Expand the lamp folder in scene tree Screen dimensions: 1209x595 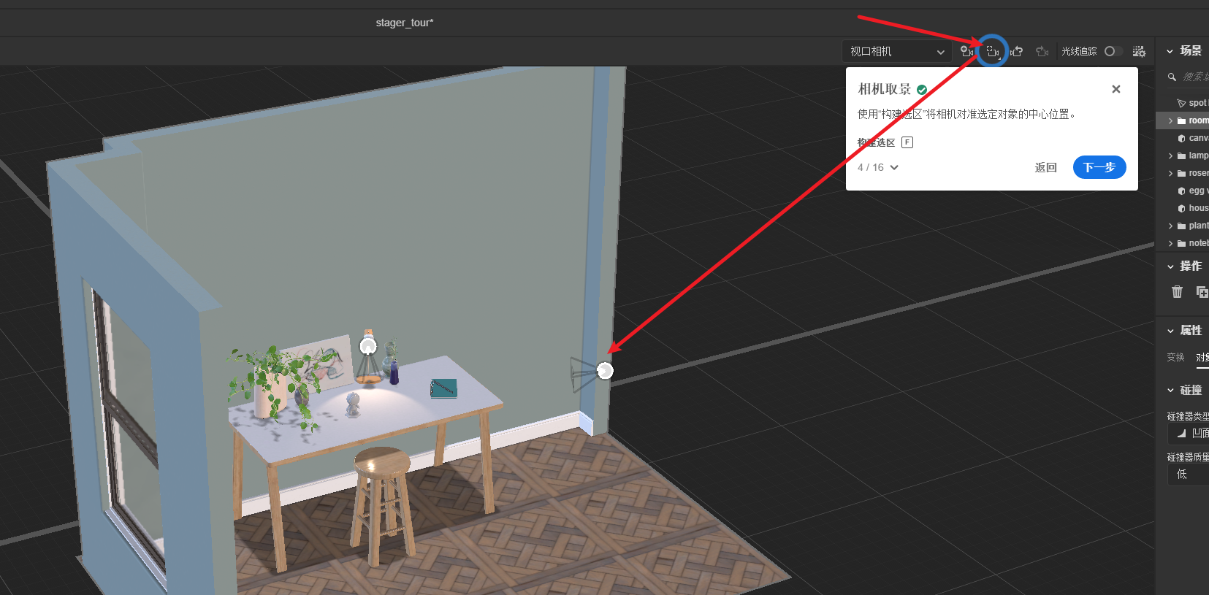point(1170,156)
